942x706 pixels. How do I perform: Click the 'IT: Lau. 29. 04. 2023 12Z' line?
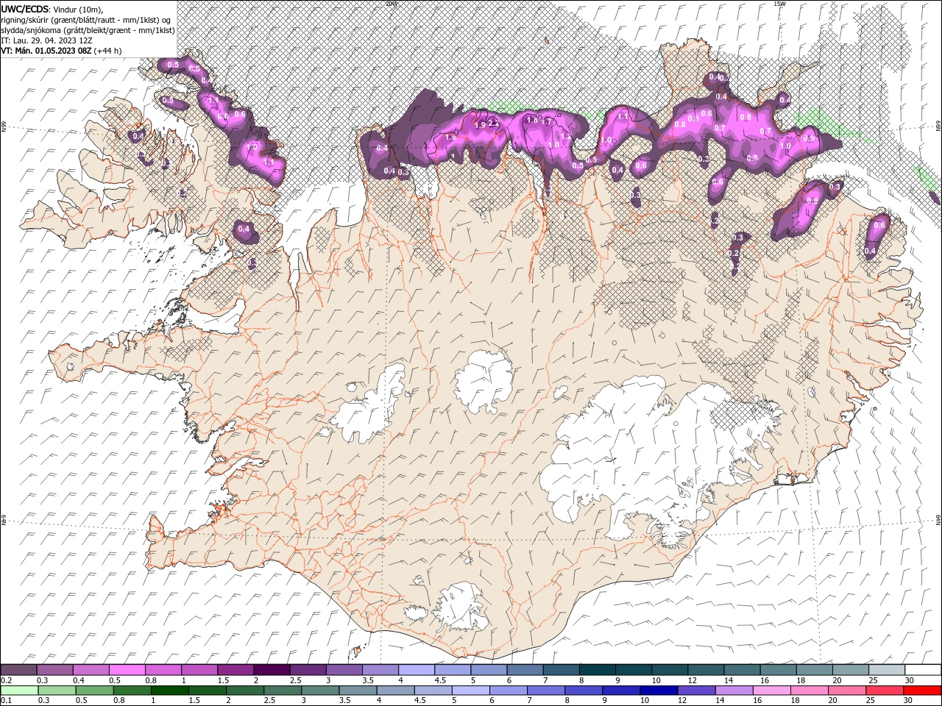(x=46, y=40)
